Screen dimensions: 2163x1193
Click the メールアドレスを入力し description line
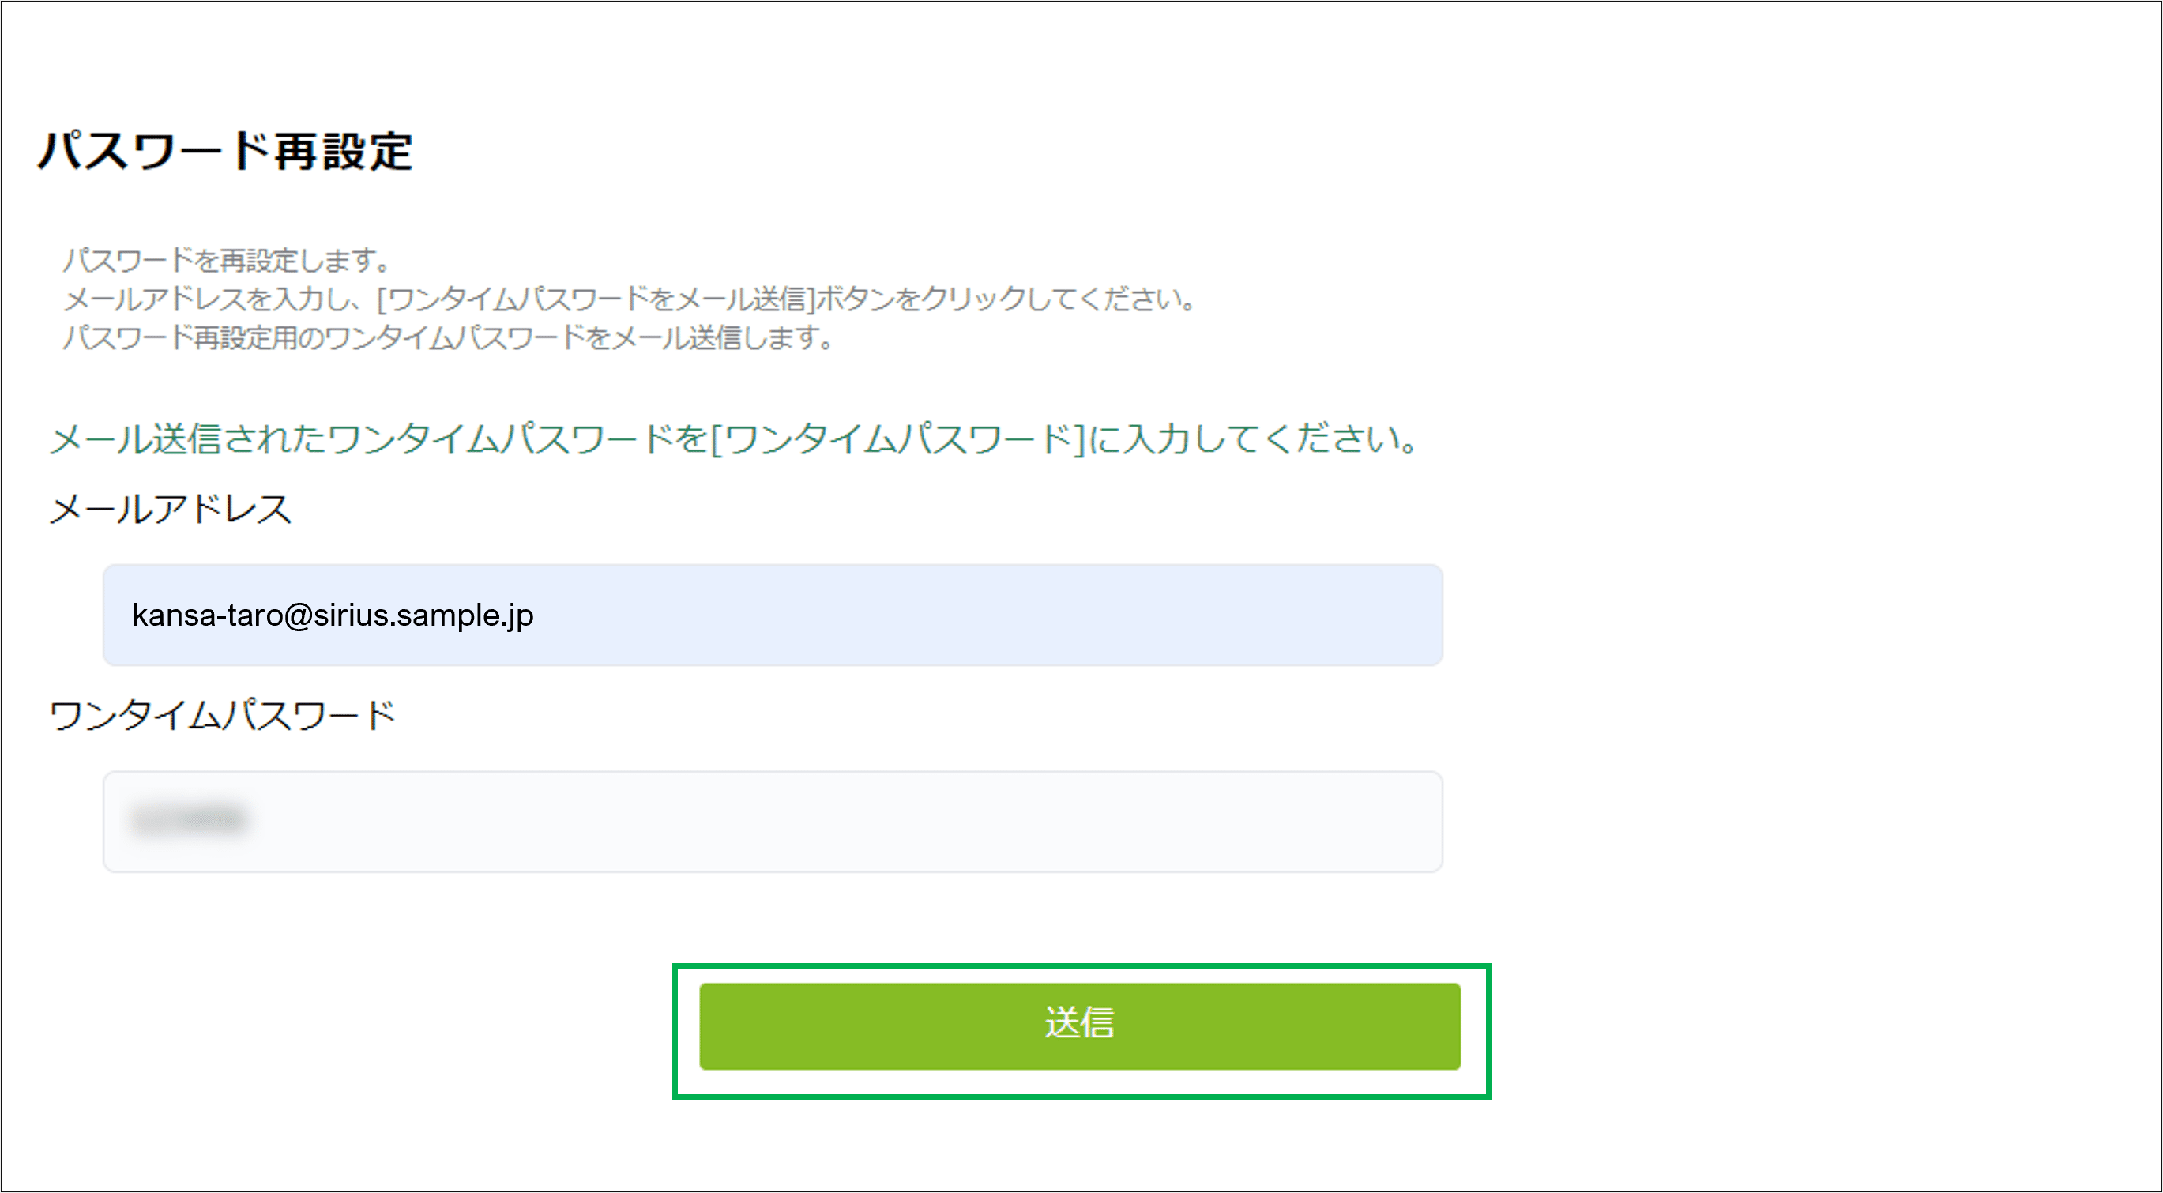coord(630,299)
